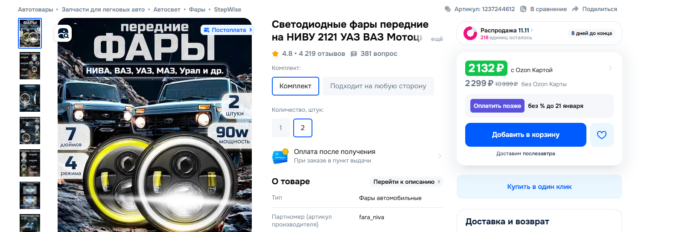Choose Подходит на любую сторону variant
Screen dimensions: 682x232
(x=378, y=86)
